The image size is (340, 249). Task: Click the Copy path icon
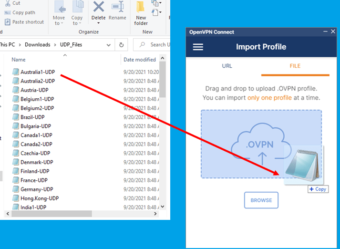pyautogui.click(x=7, y=12)
